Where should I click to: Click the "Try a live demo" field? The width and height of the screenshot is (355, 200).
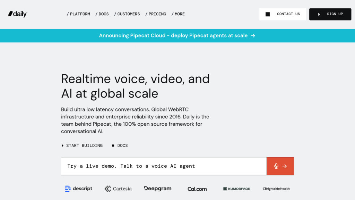164,166
